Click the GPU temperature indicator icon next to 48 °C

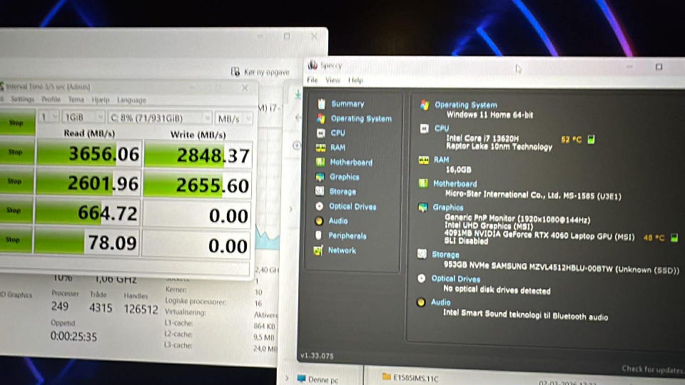tap(674, 238)
